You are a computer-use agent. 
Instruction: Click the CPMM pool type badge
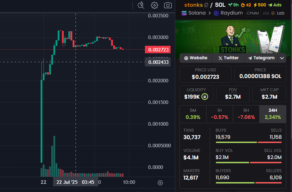[252, 13]
